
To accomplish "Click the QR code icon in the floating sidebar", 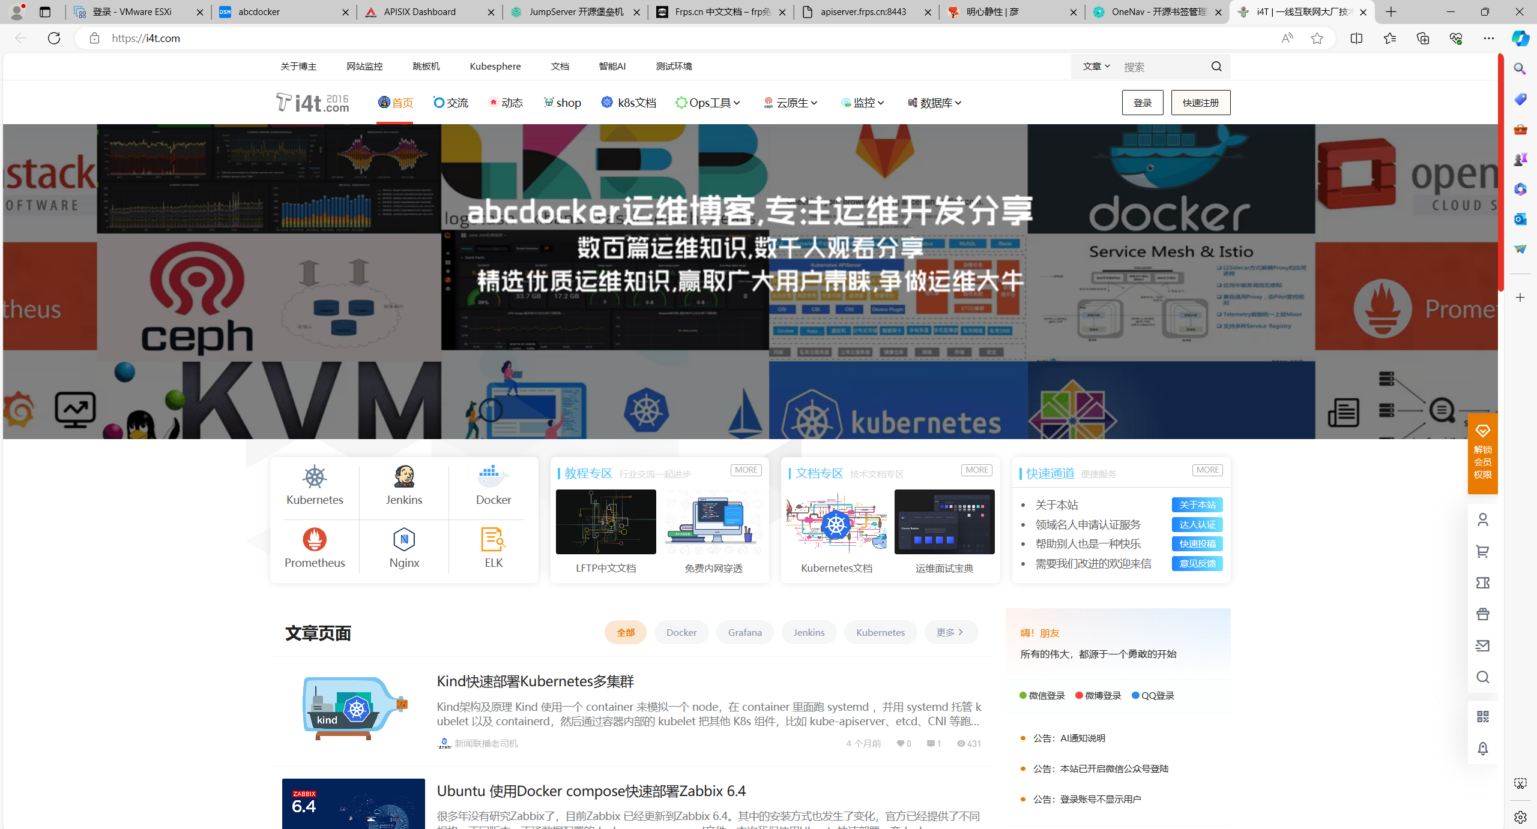I will [x=1483, y=717].
